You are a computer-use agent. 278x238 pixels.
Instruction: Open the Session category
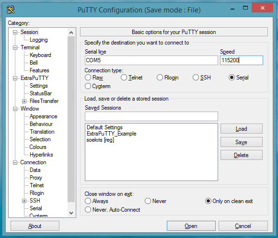click(29, 32)
